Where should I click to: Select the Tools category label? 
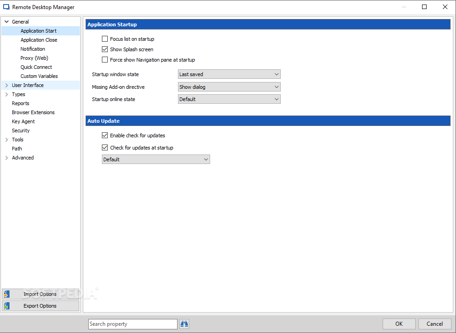[18, 140]
